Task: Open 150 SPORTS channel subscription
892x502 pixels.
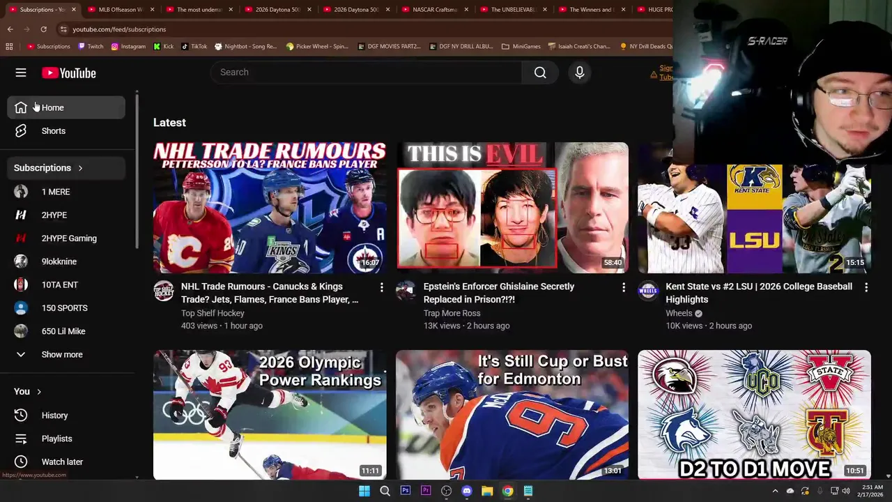Action: click(x=66, y=308)
